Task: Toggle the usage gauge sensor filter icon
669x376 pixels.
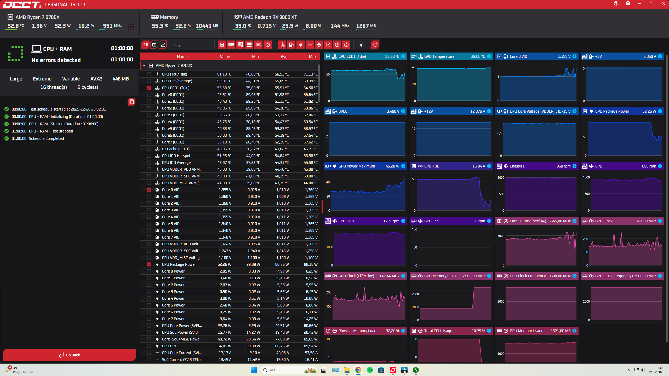Action: tap(337, 45)
